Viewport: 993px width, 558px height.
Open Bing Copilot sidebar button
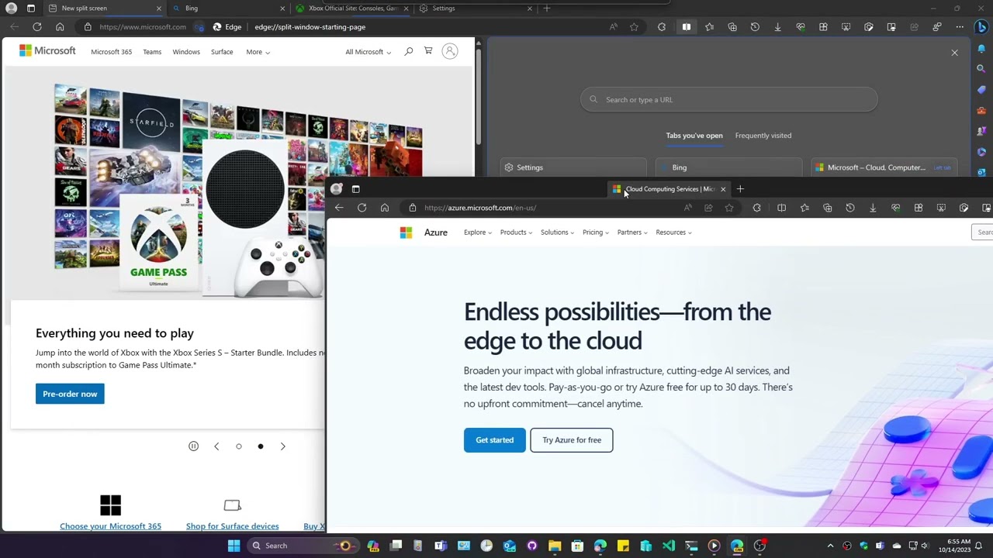pyautogui.click(x=981, y=27)
